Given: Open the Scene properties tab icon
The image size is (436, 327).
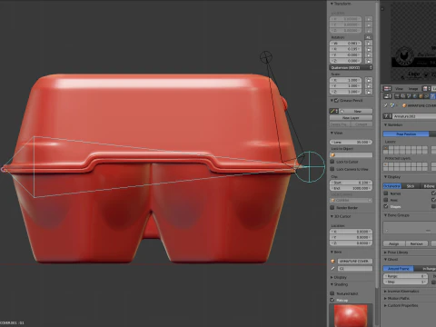Looking at the screenshot, I should pos(409,96).
